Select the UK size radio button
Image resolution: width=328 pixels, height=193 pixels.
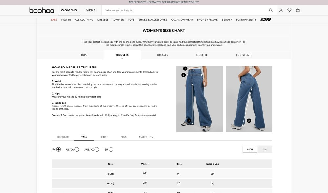pyautogui.click(x=58, y=149)
